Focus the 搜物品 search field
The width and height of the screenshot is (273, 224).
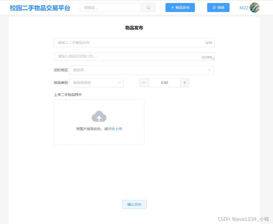click(111, 8)
